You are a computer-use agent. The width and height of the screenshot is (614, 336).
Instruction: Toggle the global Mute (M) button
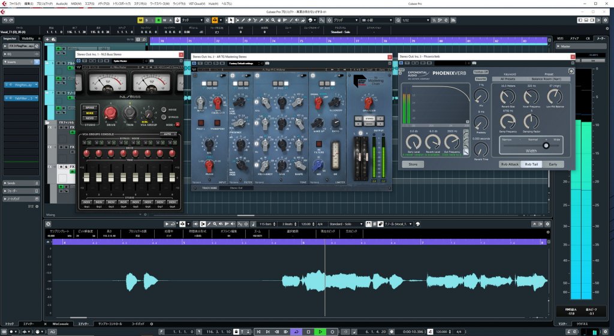pyautogui.click(x=140, y=20)
